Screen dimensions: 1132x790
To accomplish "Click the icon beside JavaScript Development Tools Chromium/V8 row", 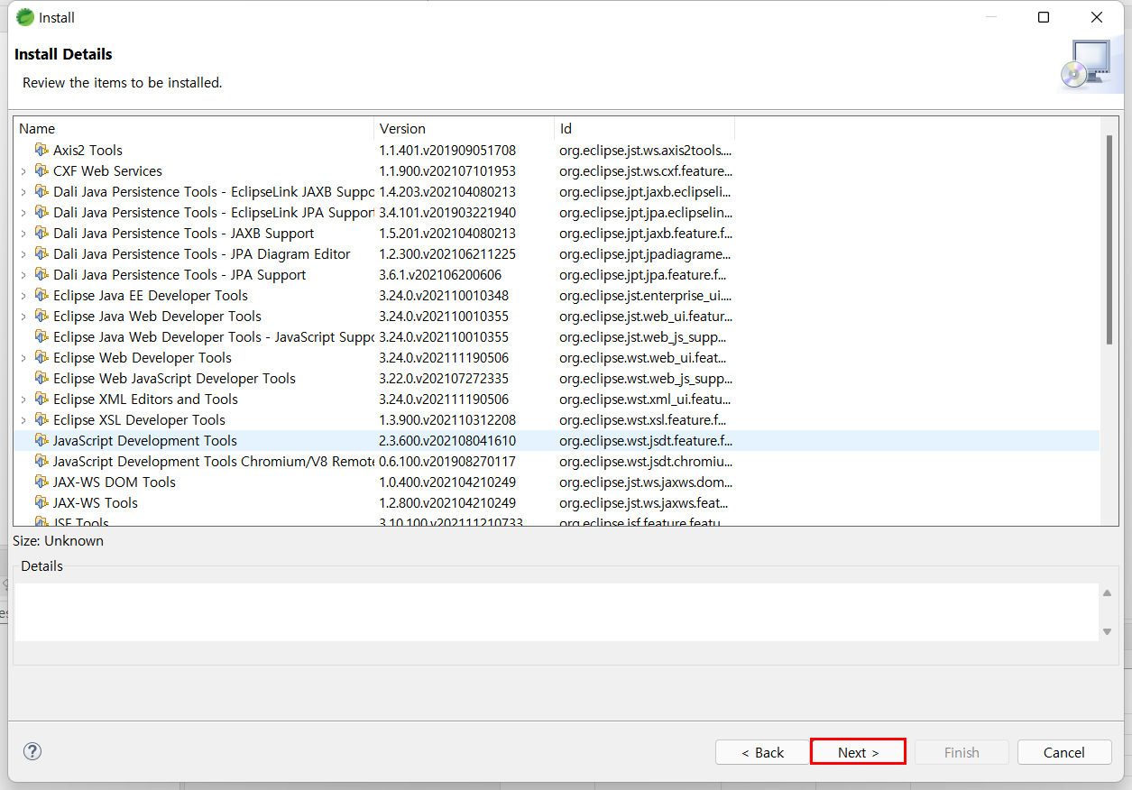I will click(x=41, y=461).
